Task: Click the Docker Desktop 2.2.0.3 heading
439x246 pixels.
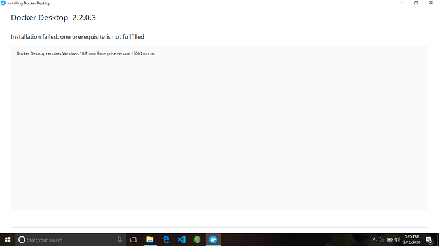Action: tap(53, 18)
